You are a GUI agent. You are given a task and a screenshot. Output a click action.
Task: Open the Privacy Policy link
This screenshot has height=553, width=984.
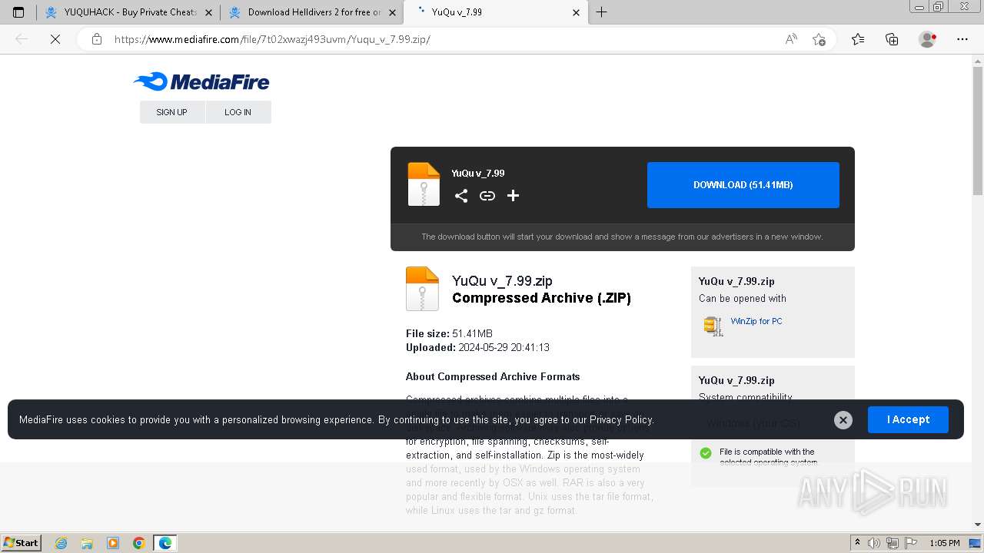click(620, 419)
